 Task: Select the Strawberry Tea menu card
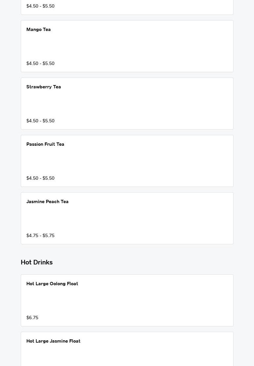coord(127,104)
